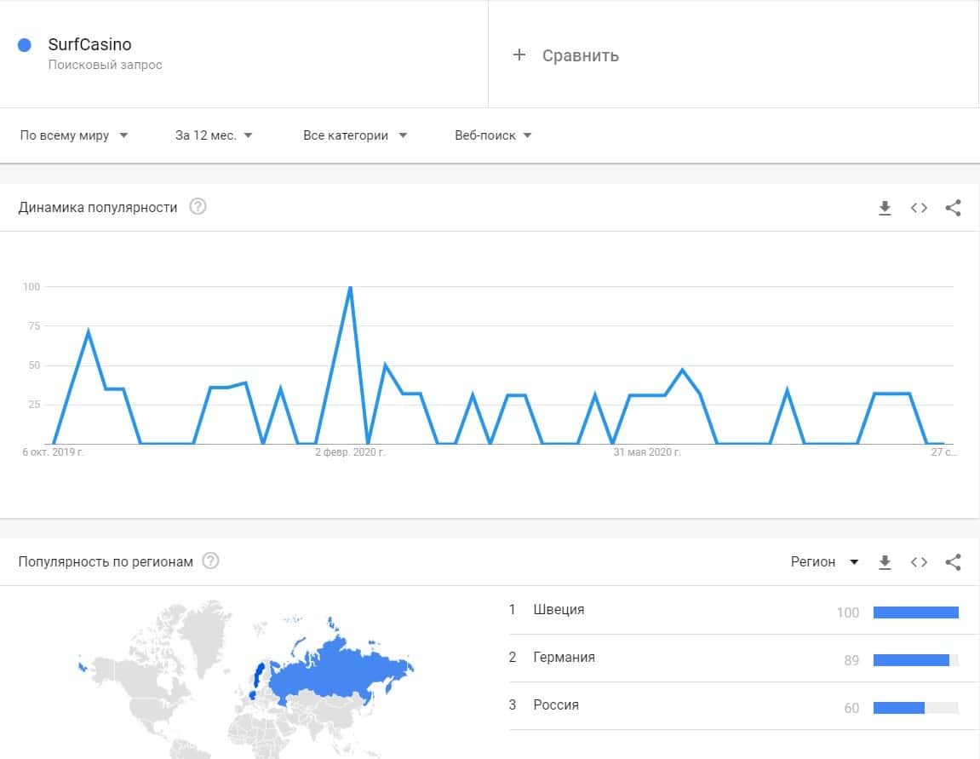The height and width of the screenshot is (759, 980).
Task: Download the interest over time chart data
Action: [x=885, y=208]
